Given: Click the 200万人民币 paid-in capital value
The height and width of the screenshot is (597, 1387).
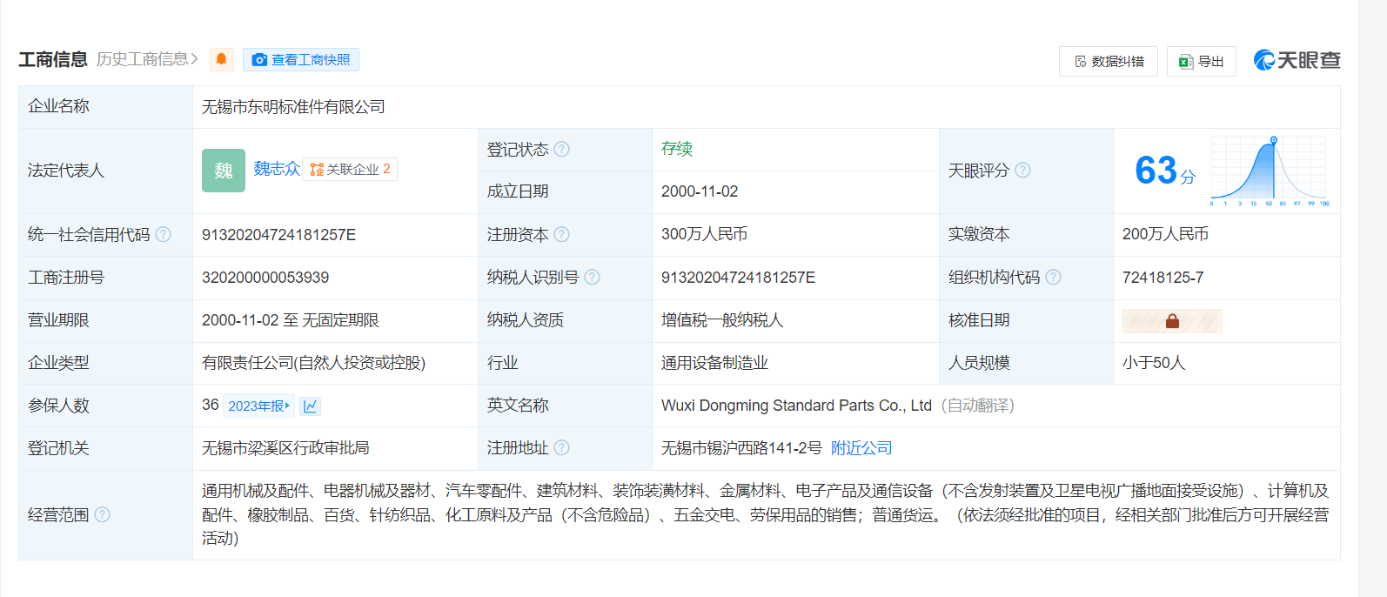Looking at the screenshot, I should point(1165,234).
